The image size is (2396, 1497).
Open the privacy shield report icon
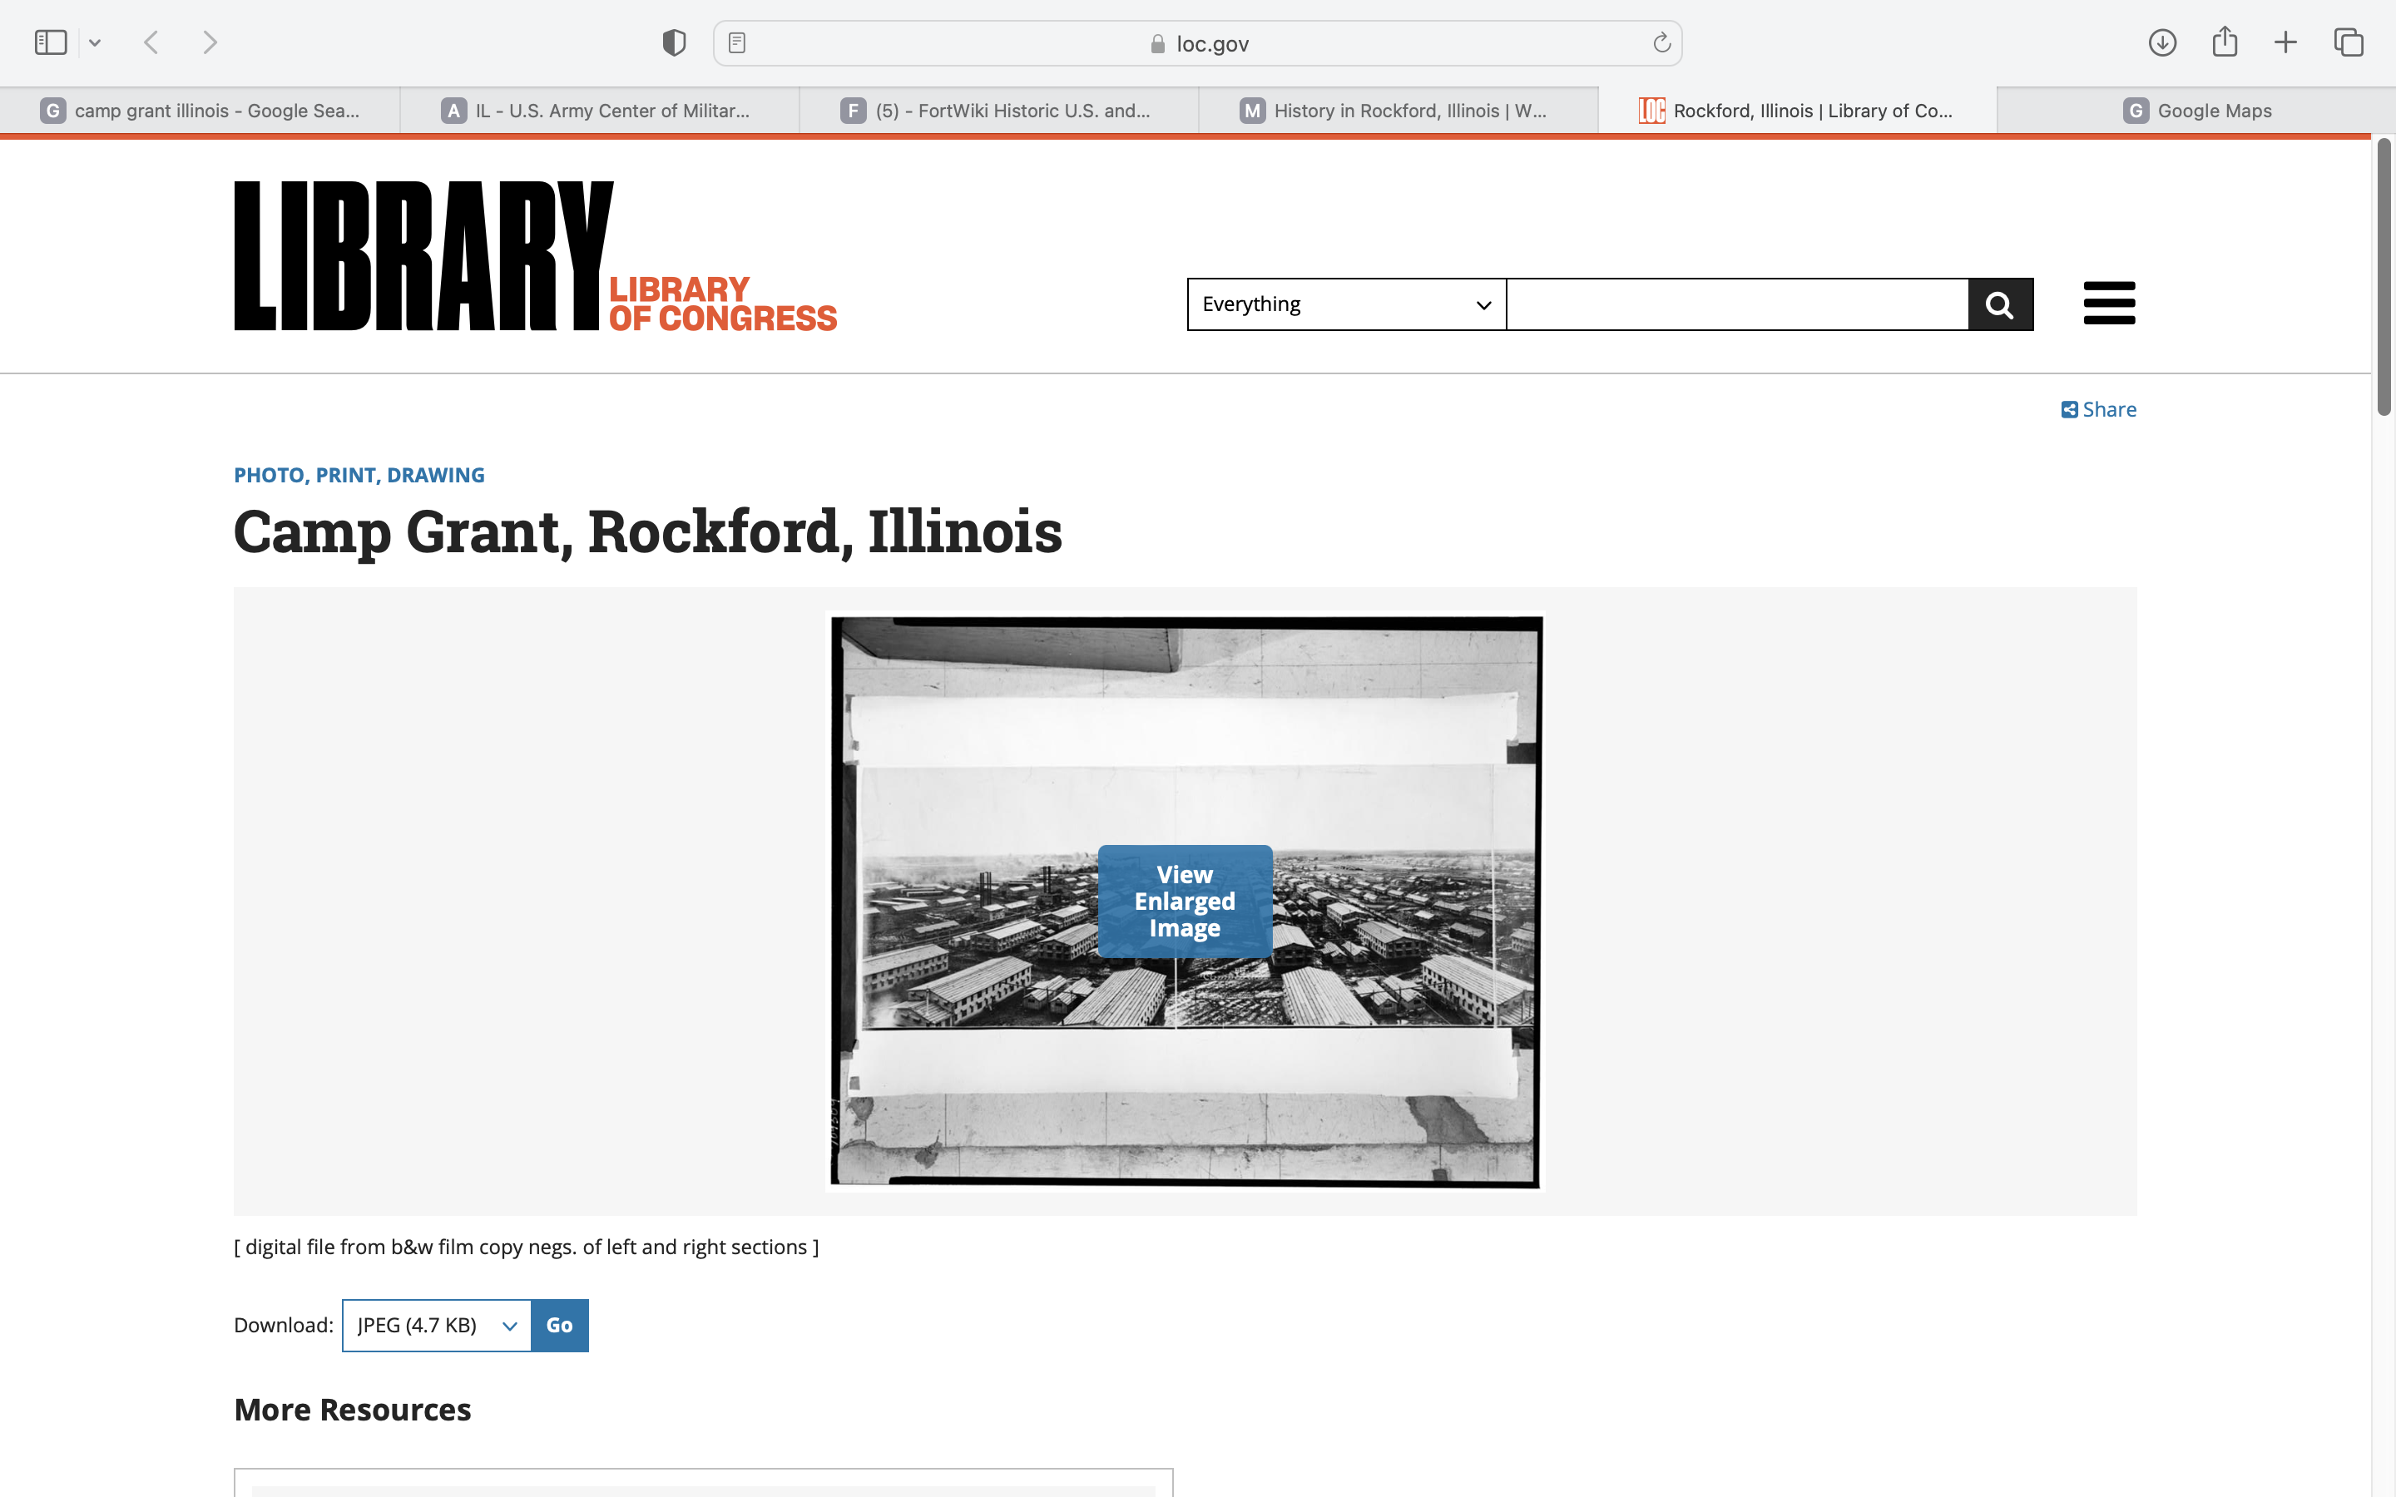[674, 42]
